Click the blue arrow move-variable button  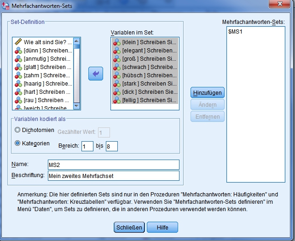[96, 74]
